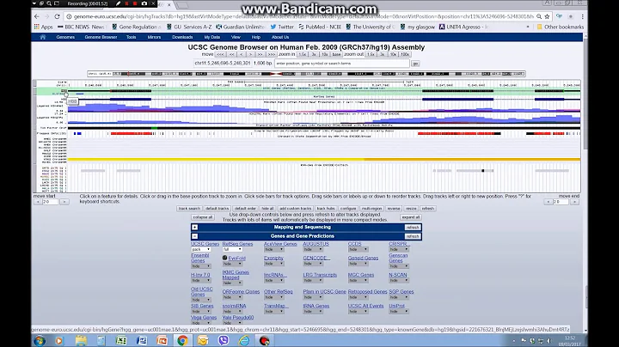Open the Geneid Genes visibility dropdown

pos(358,264)
